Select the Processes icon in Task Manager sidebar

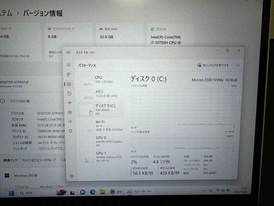click(x=68, y=75)
